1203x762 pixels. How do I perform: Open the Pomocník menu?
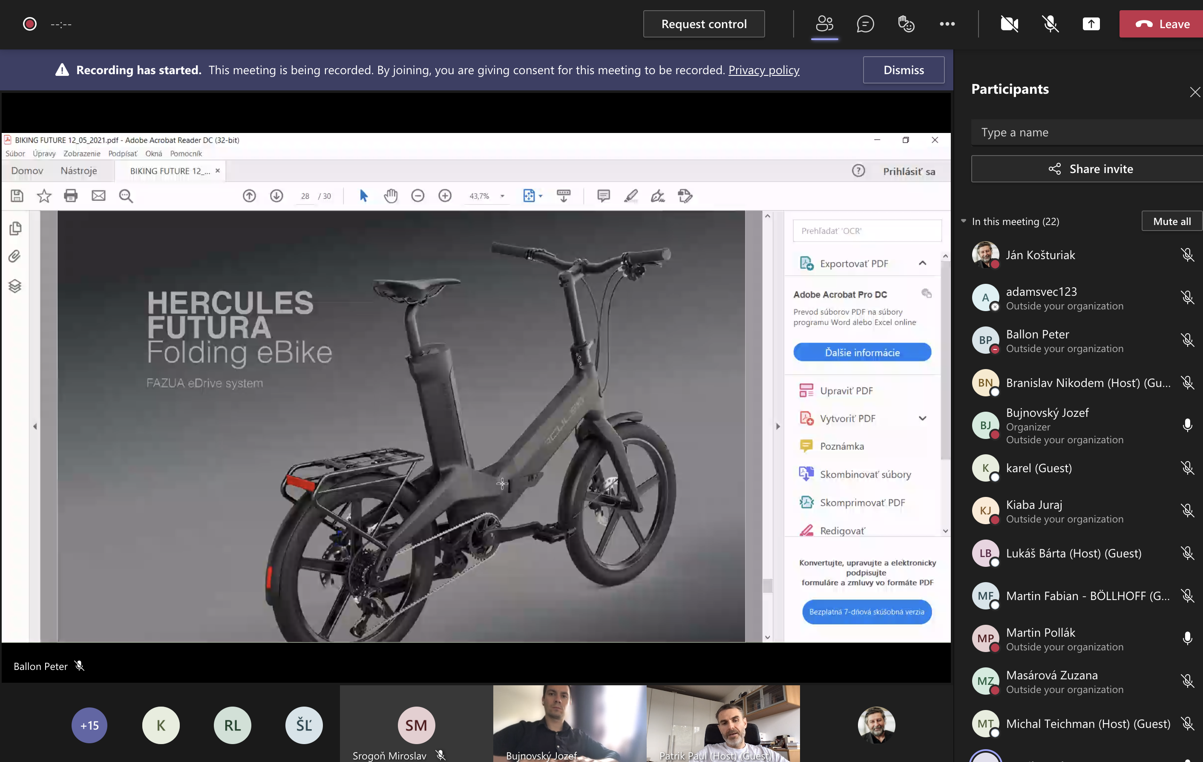pos(186,153)
